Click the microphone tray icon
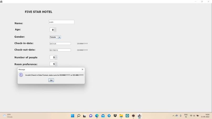 coord(181,116)
